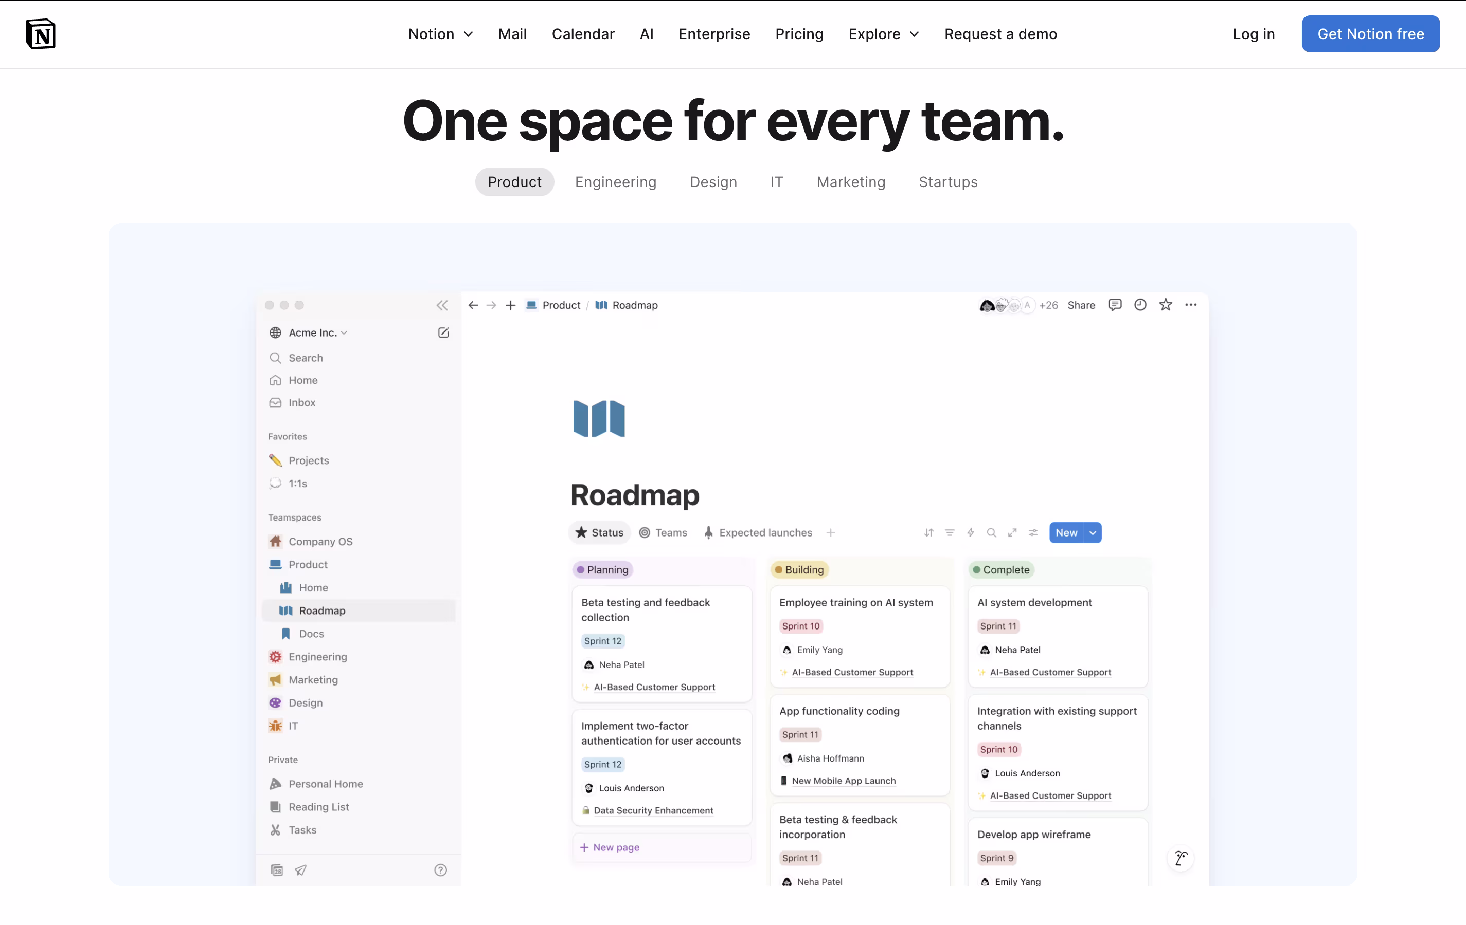1466x925 pixels.
Task: Select the Startups team tab
Action: point(948,182)
